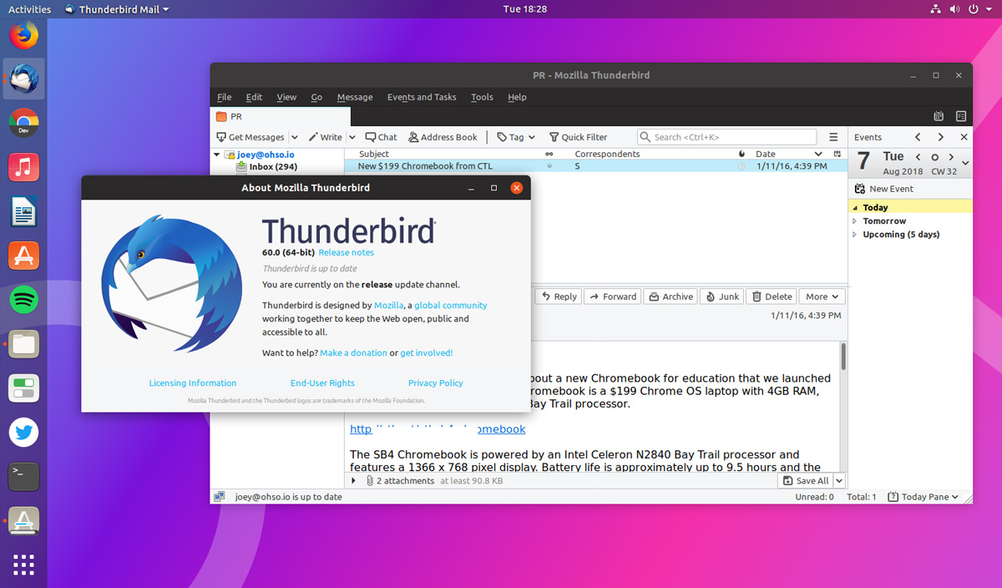Open the Save All attachments dropdown

(840, 480)
